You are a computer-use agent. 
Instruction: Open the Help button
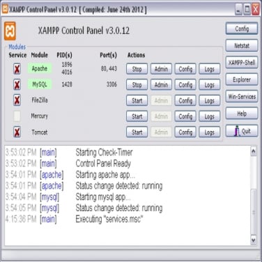point(242,114)
